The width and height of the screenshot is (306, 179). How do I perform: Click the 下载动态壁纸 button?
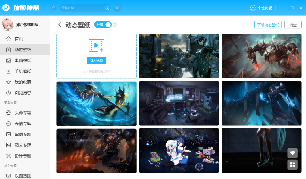pyautogui.click(x=268, y=25)
